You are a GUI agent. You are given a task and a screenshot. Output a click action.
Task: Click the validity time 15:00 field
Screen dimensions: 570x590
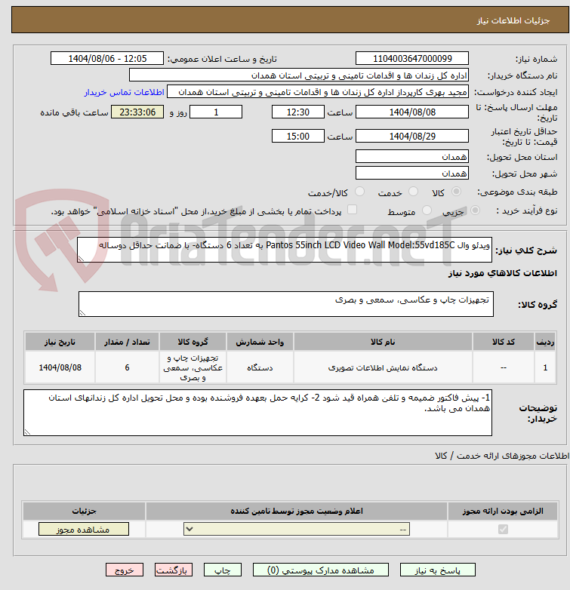297,137
